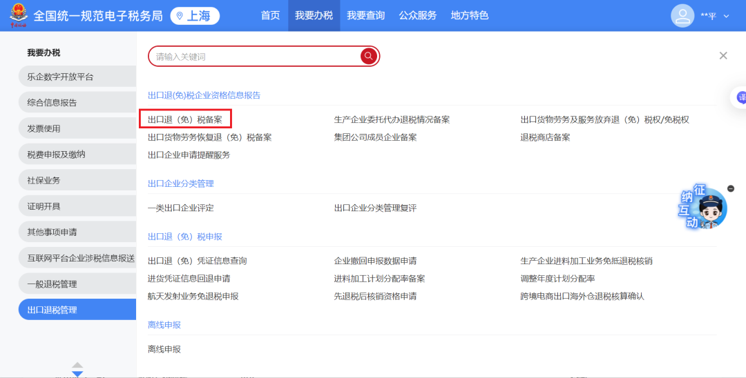This screenshot has height=378, width=746.
Task: Expand the sidebar list down arrow
Action: tap(77, 373)
